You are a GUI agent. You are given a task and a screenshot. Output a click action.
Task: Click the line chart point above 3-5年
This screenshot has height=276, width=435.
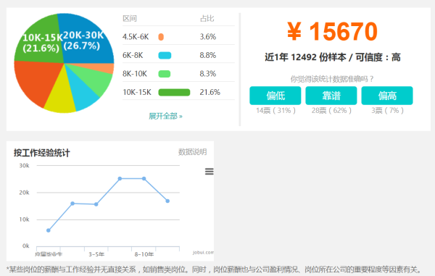click(x=96, y=204)
